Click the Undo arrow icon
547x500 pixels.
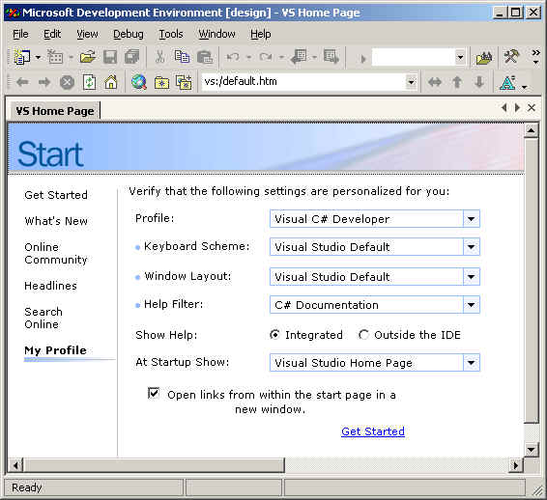pyautogui.click(x=232, y=57)
